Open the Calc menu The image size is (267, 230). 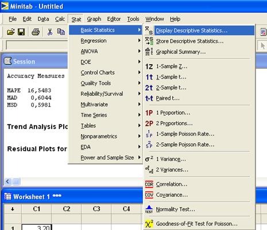coord(60,19)
